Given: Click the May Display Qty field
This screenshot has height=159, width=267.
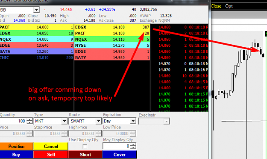Looking at the screenshot, I should point(117,146).
